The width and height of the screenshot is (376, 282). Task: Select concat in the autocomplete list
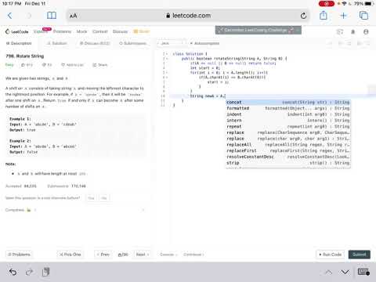pos(288,103)
